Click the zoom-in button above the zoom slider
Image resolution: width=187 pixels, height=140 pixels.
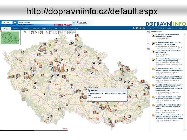point(148,32)
